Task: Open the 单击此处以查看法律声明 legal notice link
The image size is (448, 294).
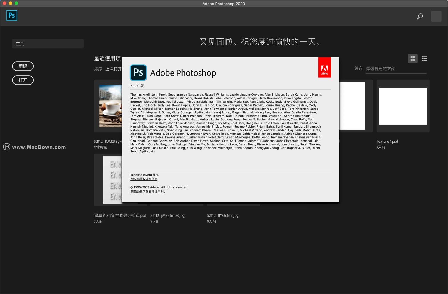Action: (148, 192)
